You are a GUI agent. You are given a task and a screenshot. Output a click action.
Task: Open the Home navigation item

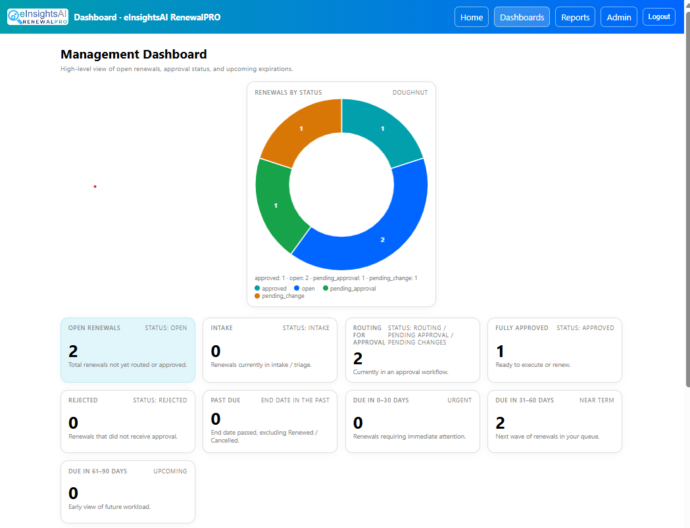point(472,16)
